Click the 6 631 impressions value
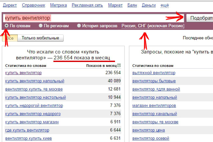This screenshot has width=213, height=142. [x=115, y=138]
